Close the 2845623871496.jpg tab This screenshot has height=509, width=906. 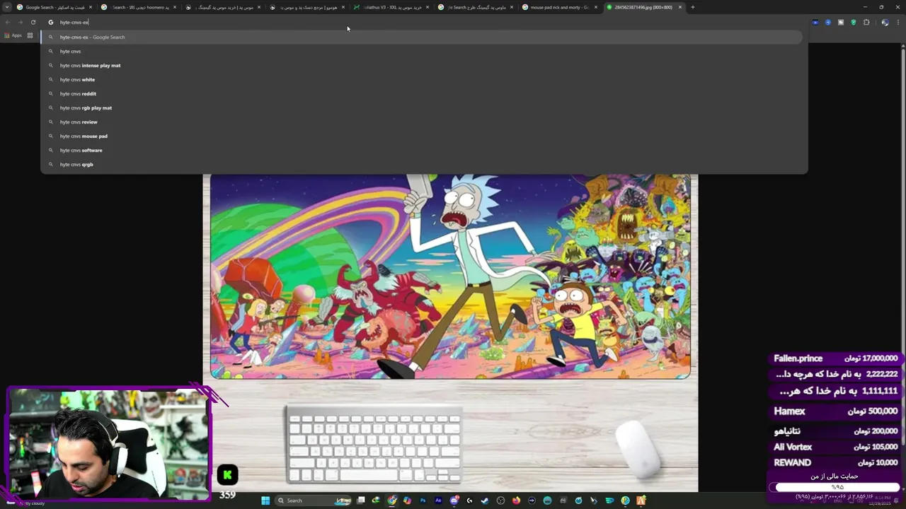click(680, 7)
